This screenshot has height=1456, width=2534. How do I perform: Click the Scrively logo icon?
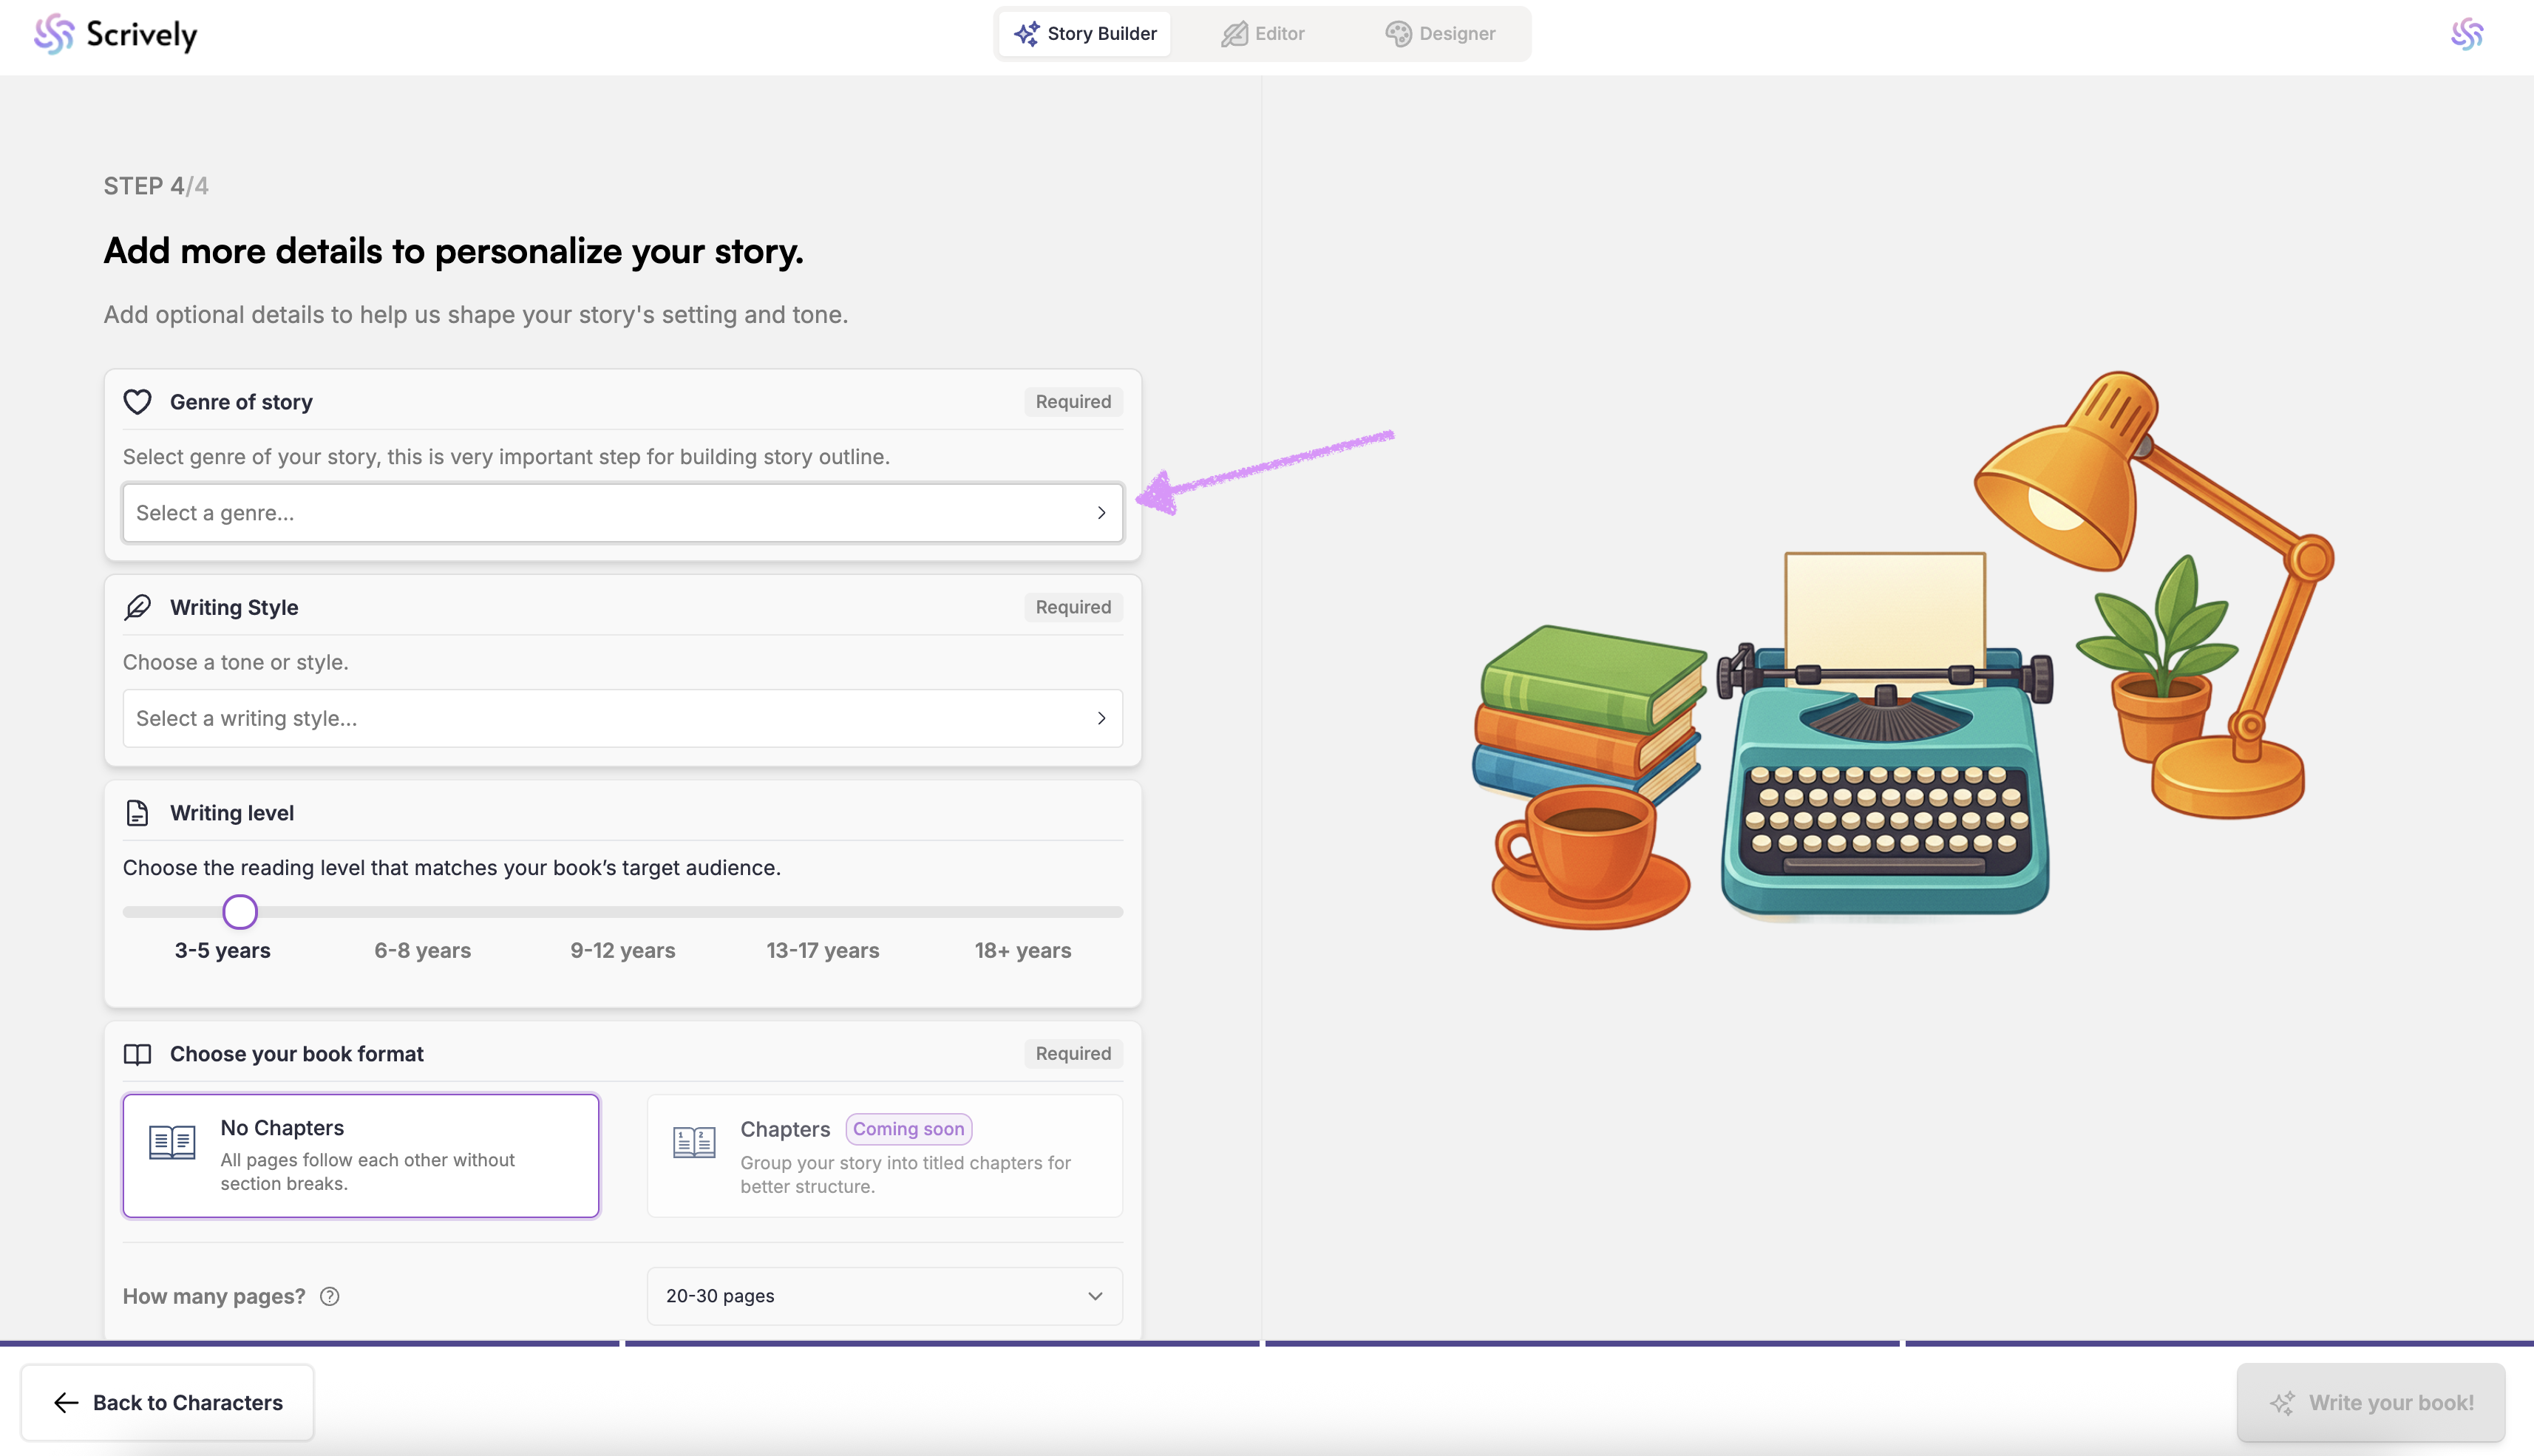coord(54,34)
